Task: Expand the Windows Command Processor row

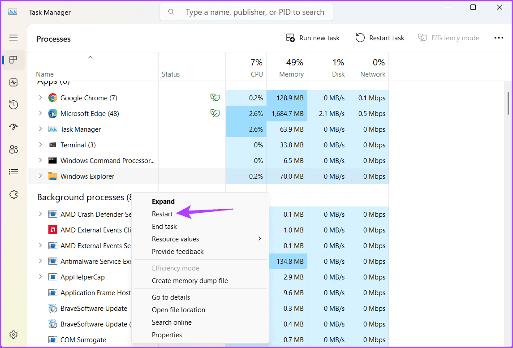Action: coord(40,160)
